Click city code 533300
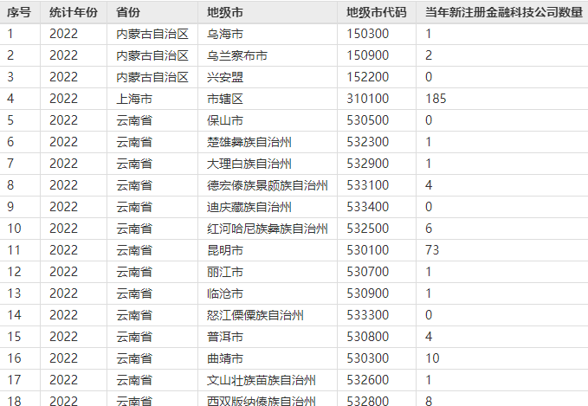Viewport: 588px width, 406px height. (368, 315)
